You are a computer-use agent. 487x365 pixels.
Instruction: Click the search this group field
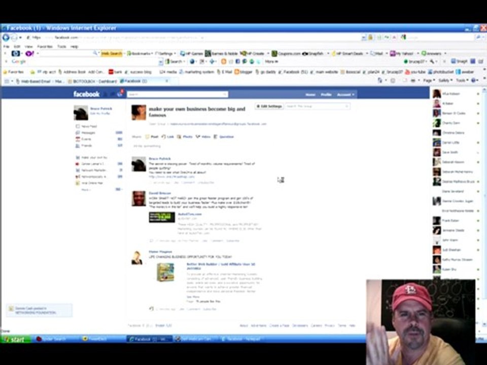coord(317,106)
